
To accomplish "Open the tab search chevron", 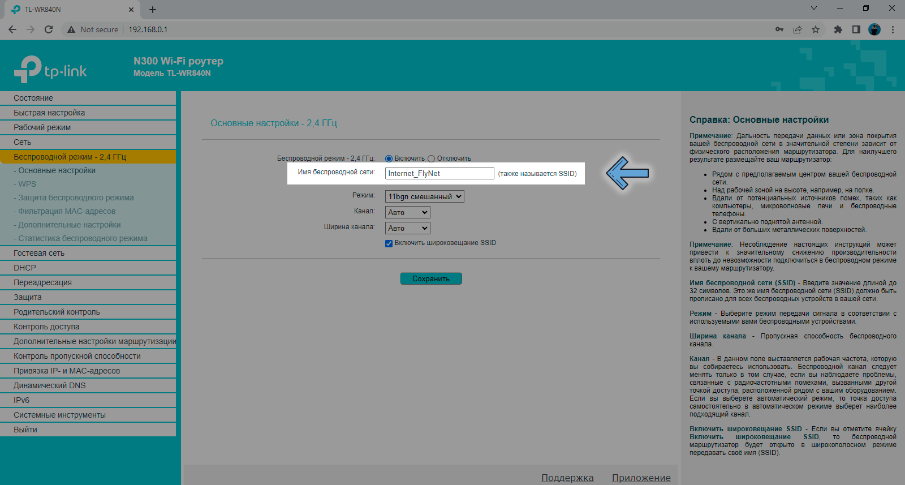I will [x=814, y=8].
